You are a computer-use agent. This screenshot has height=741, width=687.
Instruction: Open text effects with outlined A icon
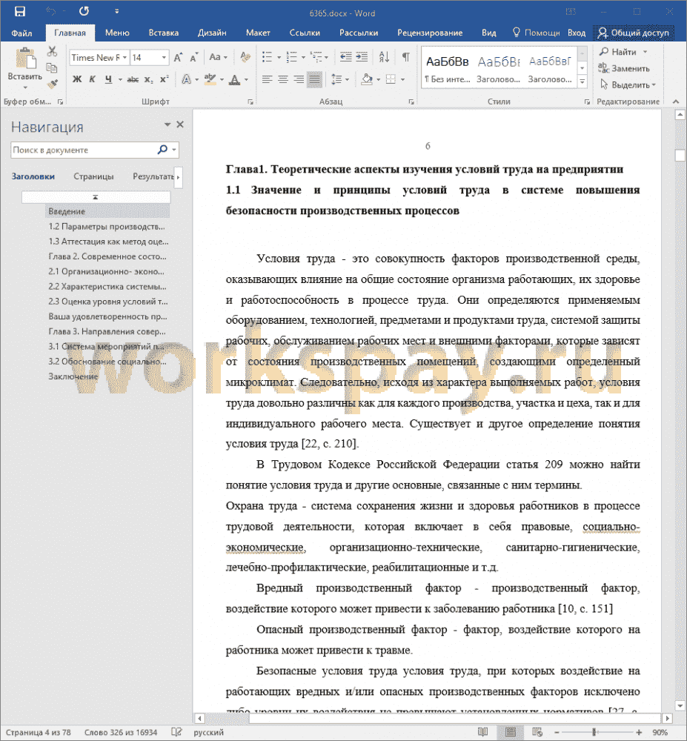187,79
